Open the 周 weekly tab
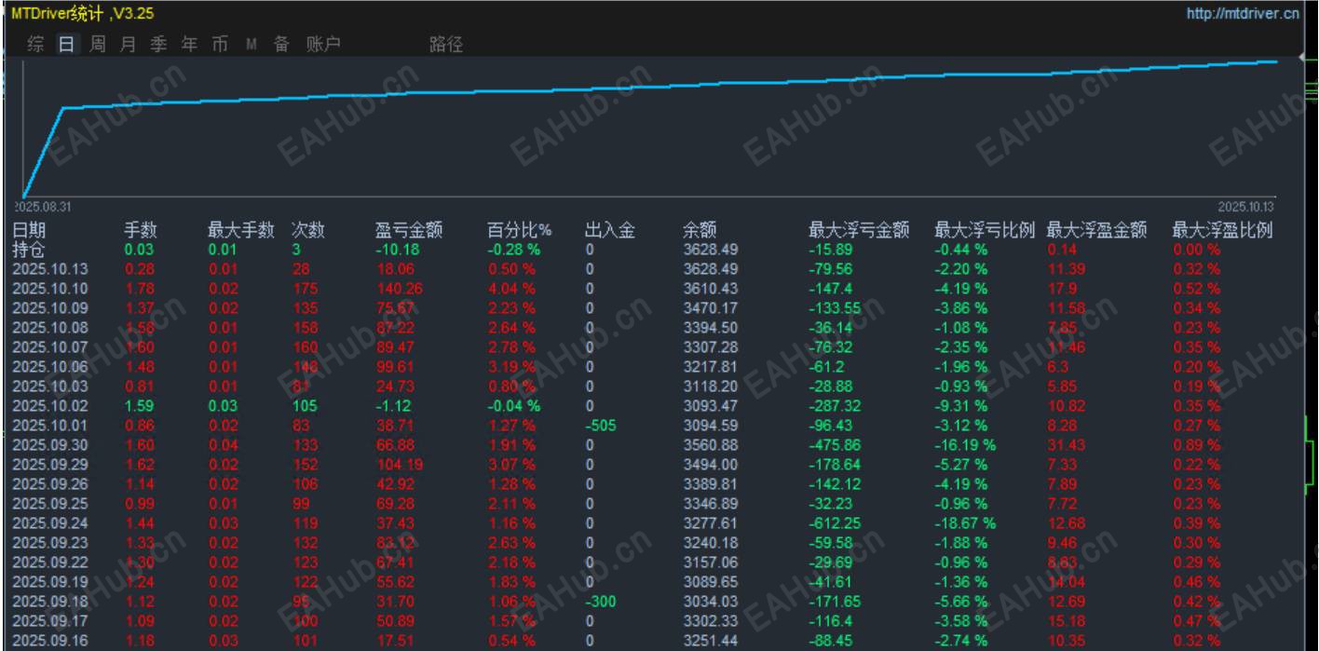 coord(97,44)
